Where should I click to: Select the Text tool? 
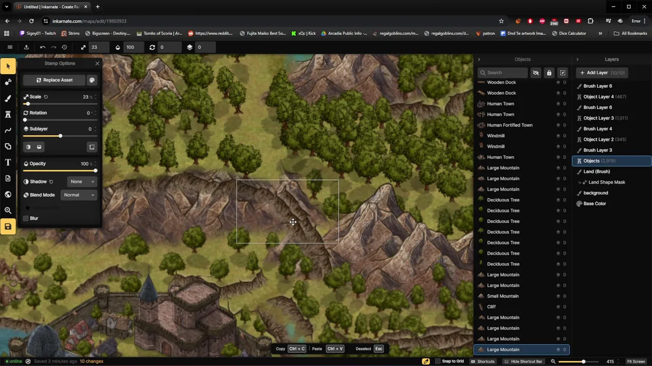click(8, 162)
